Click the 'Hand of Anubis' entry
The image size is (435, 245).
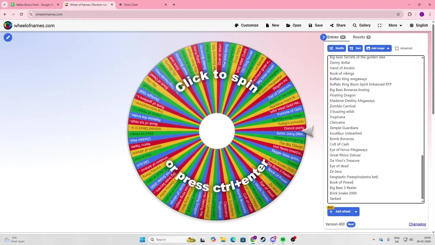342,68
